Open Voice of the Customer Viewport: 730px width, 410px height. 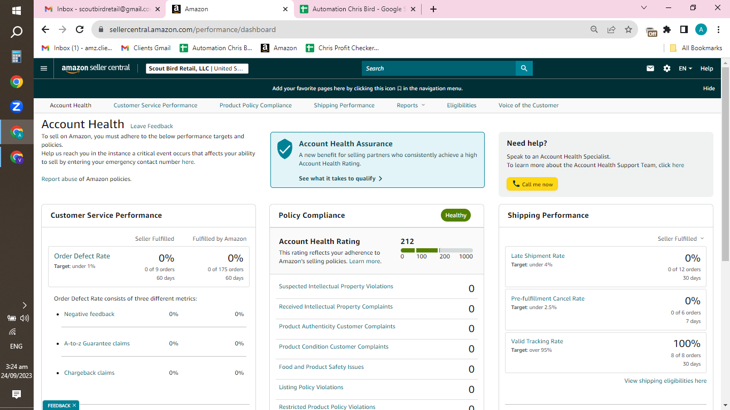[x=529, y=105]
